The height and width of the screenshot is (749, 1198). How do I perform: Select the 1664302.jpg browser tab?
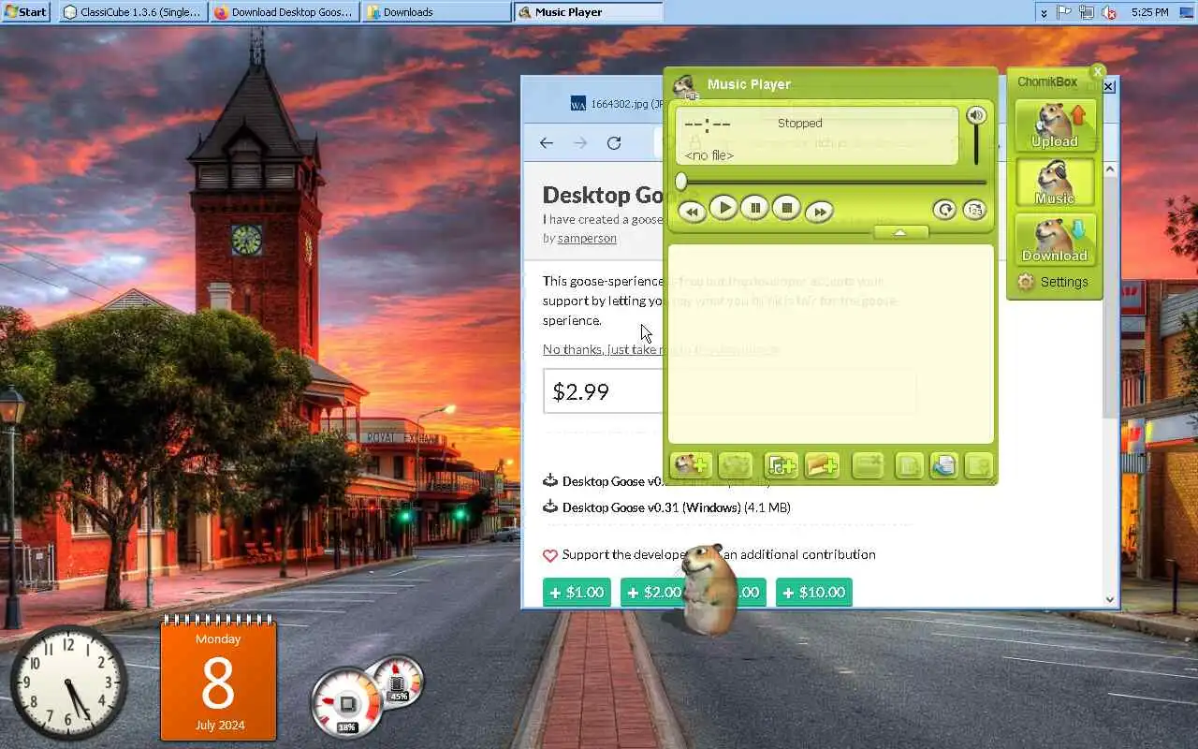pos(616,103)
